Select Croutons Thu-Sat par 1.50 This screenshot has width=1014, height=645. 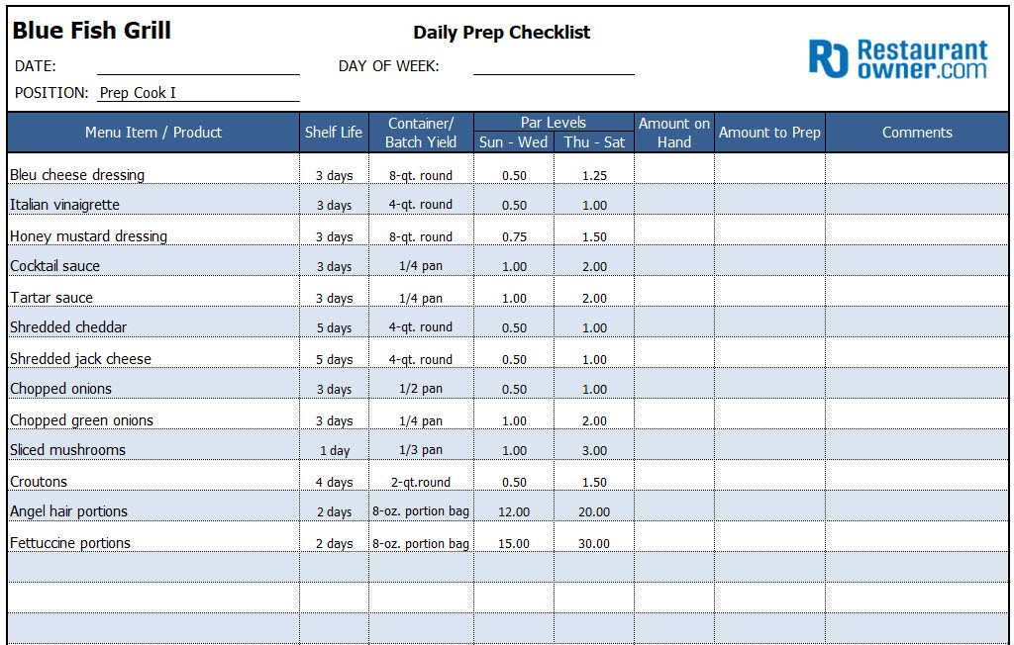(594, 476)
